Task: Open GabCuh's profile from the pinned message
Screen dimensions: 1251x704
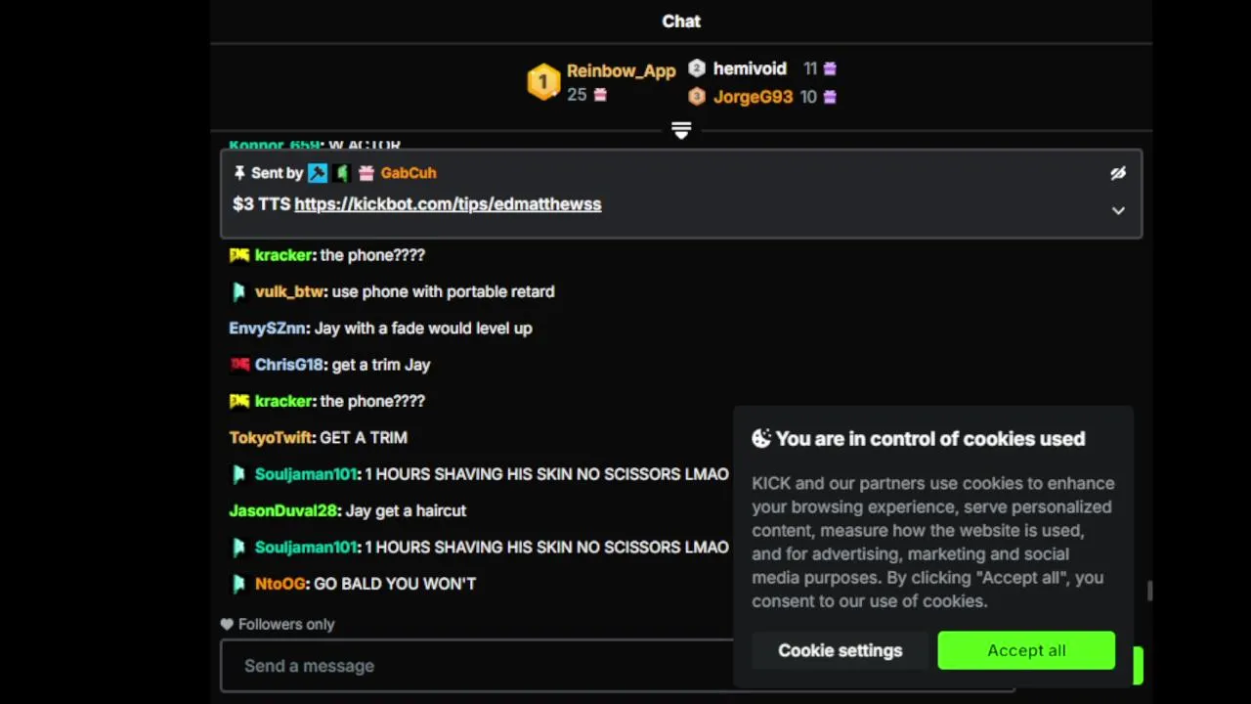Action: pos(409,173)
